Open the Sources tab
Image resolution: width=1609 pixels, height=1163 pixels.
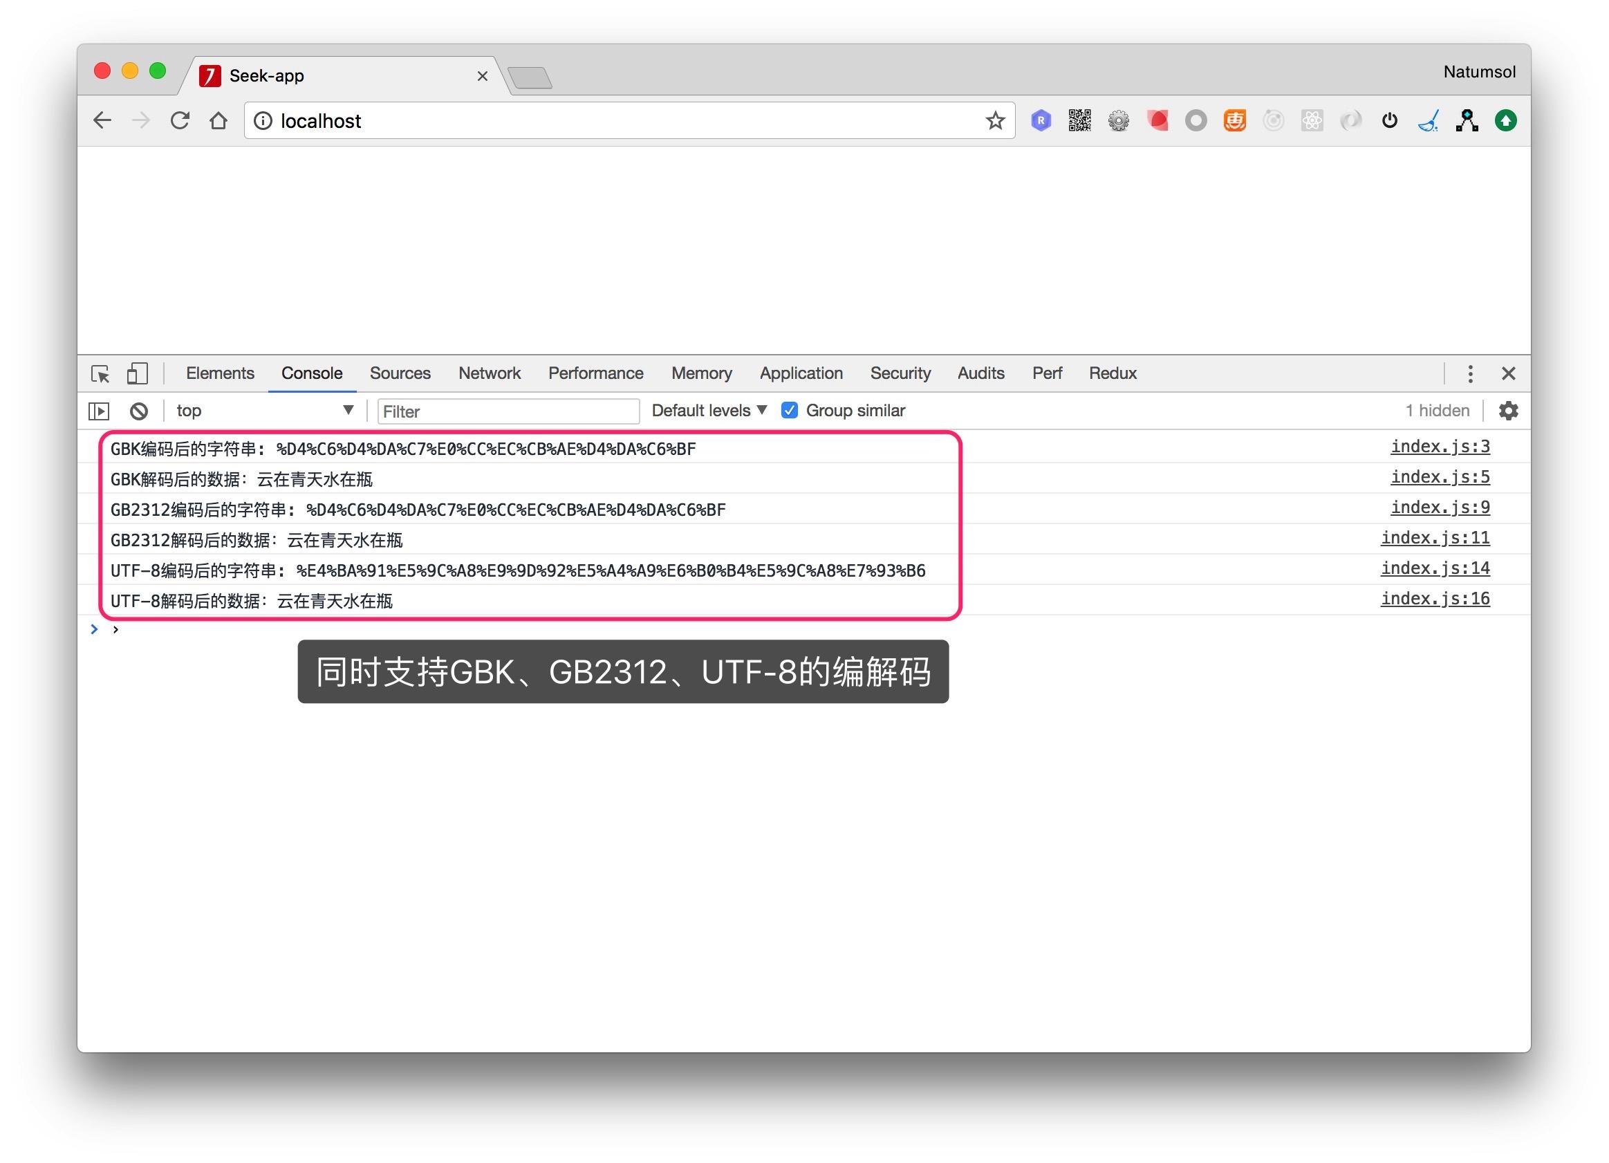click(x=400, y=374)
